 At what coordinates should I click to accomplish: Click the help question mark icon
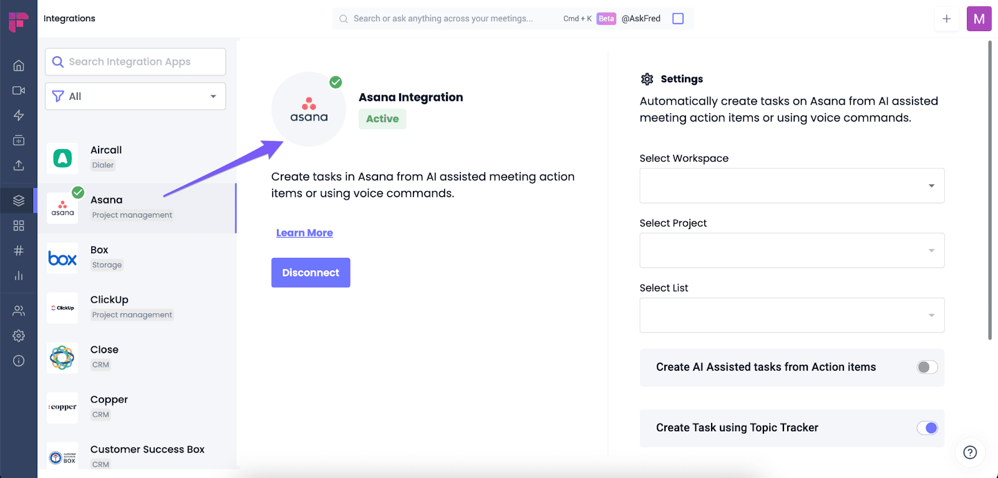(x=970, y=452)
